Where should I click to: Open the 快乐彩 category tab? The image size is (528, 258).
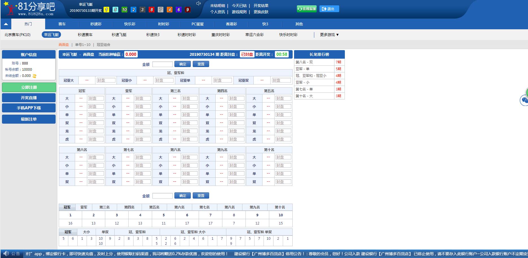point(130,24)
